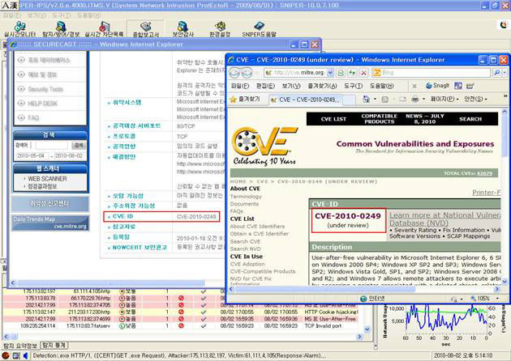
Task: Click the check mark in TCP Invalid port row
Action: click(204, 325)
